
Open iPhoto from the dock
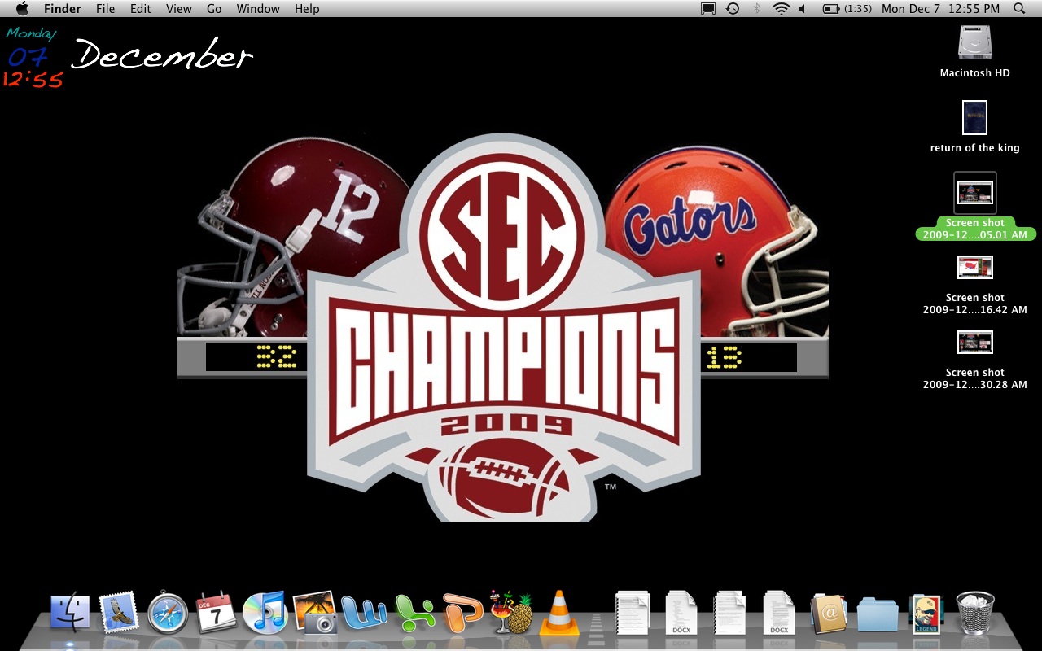coord(315,612)
